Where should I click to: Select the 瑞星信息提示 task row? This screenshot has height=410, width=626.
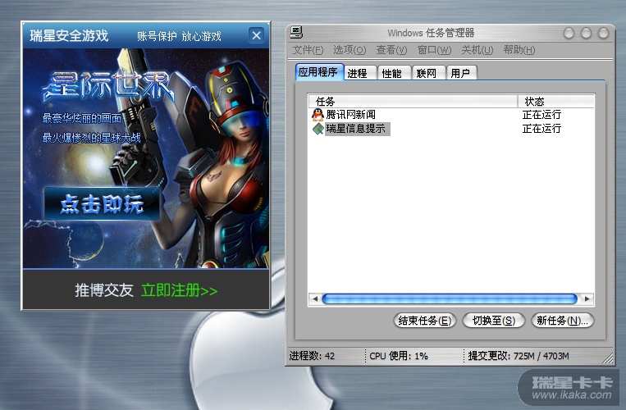tap(451, 129)
